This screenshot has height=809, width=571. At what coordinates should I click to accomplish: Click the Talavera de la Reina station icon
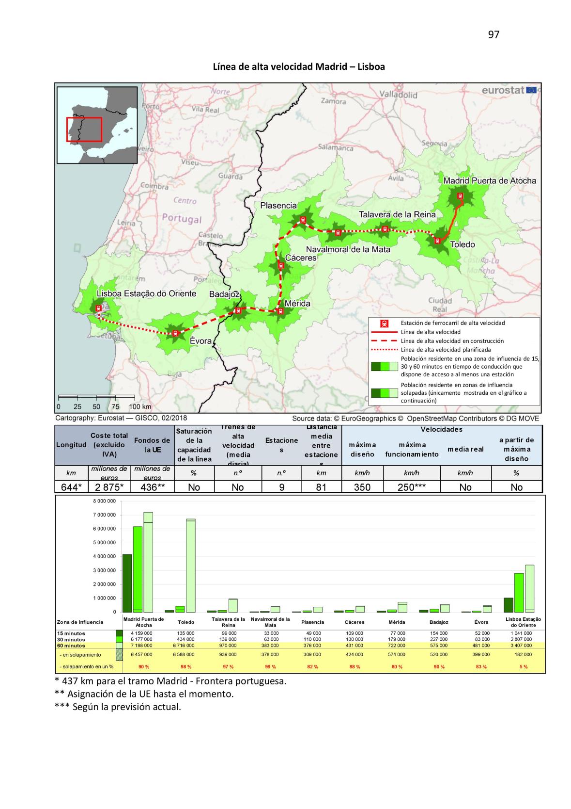tap(386, 229)
